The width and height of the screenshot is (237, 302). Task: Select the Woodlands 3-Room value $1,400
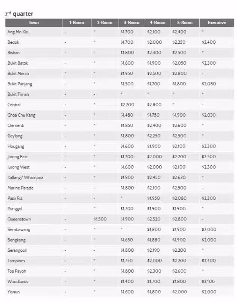[127, 282]
